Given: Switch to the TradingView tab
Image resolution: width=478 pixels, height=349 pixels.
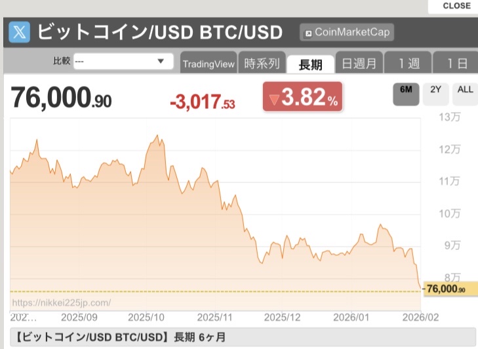Looking at the screenshot, I should (x=208, y=64).
